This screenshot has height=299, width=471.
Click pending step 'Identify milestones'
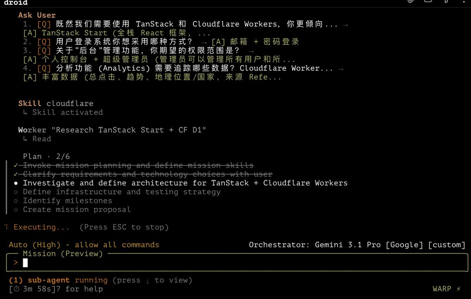coord(68,201)
